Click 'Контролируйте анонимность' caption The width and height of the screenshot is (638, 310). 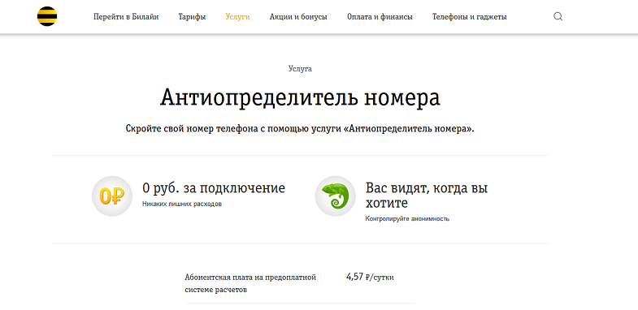click(x=407, y=218)
